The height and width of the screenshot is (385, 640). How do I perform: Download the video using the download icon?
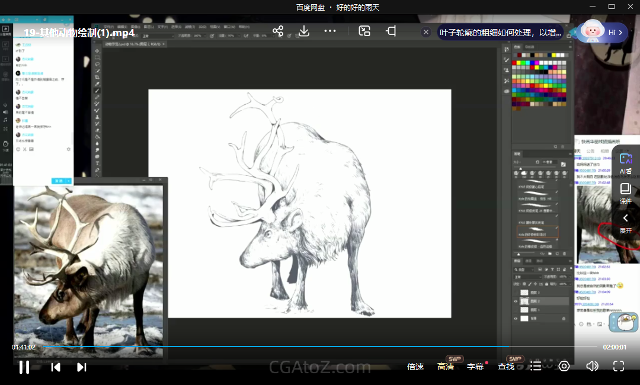pos(304,31)
